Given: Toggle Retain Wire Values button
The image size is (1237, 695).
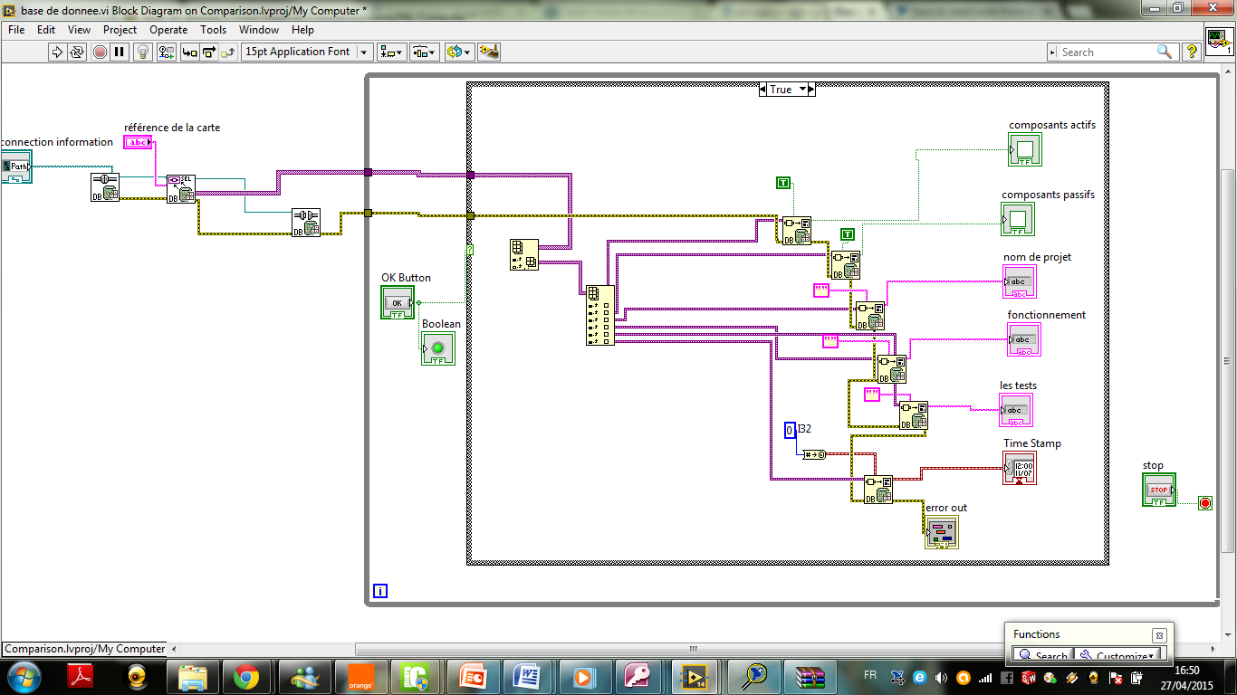Looking at the screenshot, I should pos(167,52).
